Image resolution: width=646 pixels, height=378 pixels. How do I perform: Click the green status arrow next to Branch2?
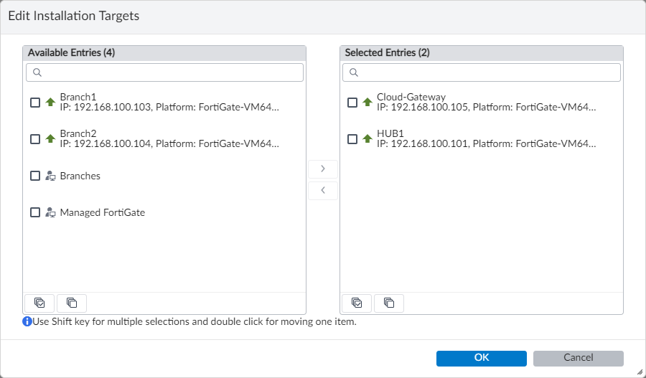pos(50,139)
